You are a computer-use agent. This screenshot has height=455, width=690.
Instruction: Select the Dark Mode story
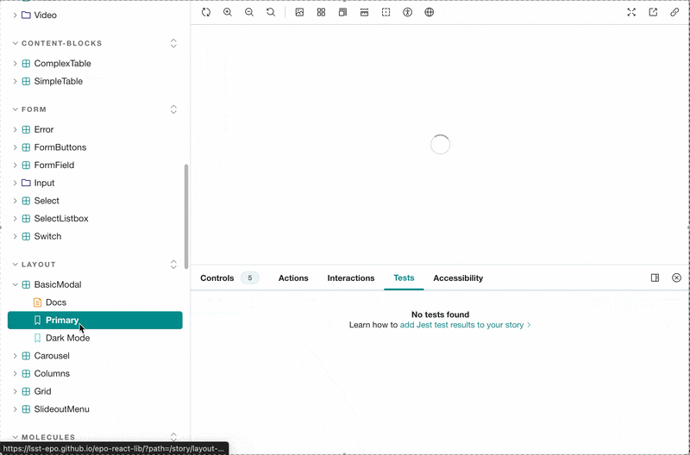(67, 338)
